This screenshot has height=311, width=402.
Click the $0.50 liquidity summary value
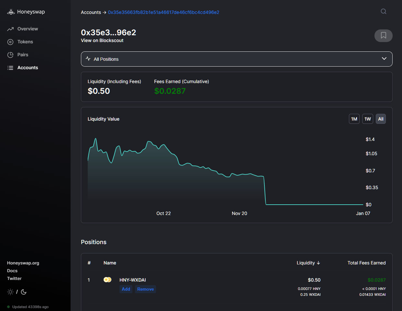(x=99, y=91)
